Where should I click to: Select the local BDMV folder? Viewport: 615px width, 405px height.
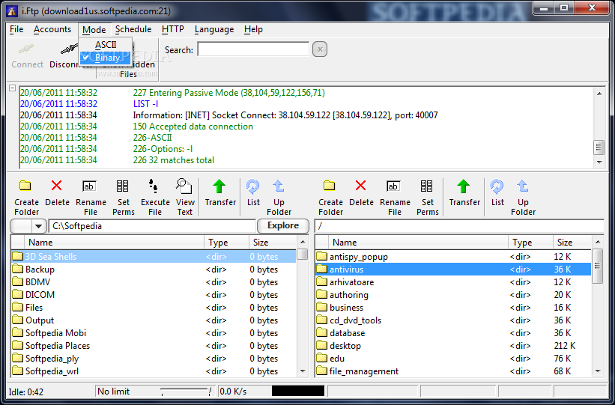(154, 282)
